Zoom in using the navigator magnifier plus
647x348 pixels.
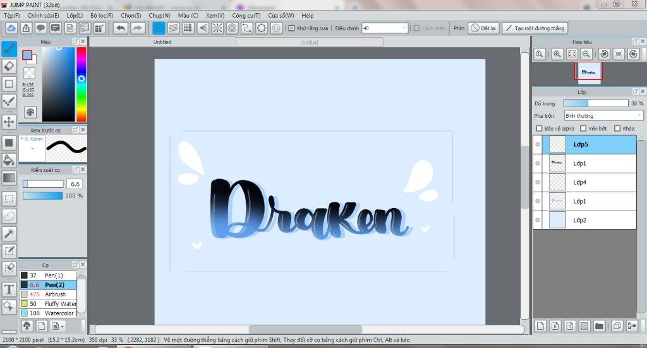pos(557,54)
